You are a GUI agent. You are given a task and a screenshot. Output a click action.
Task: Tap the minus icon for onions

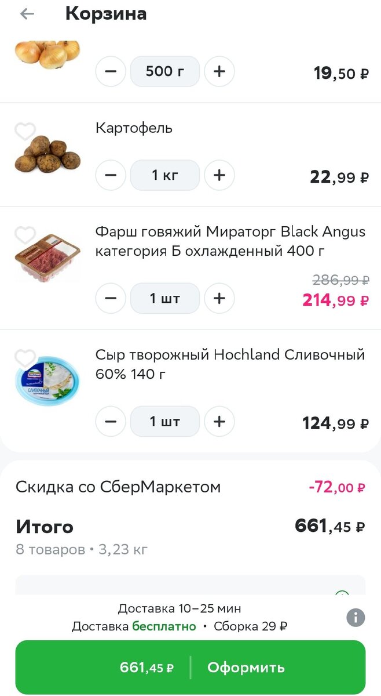tap(111, 71)
